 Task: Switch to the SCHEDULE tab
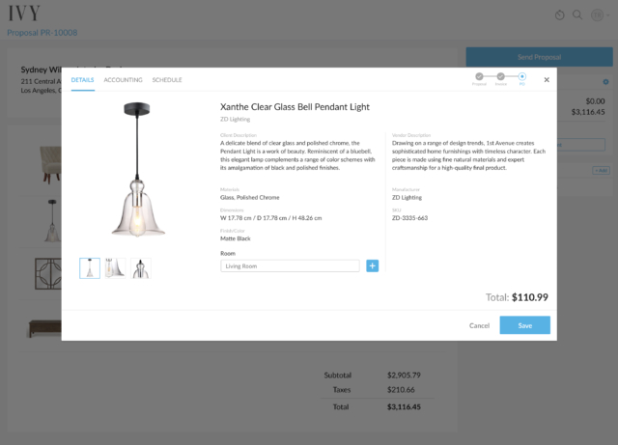coord(167,80)
